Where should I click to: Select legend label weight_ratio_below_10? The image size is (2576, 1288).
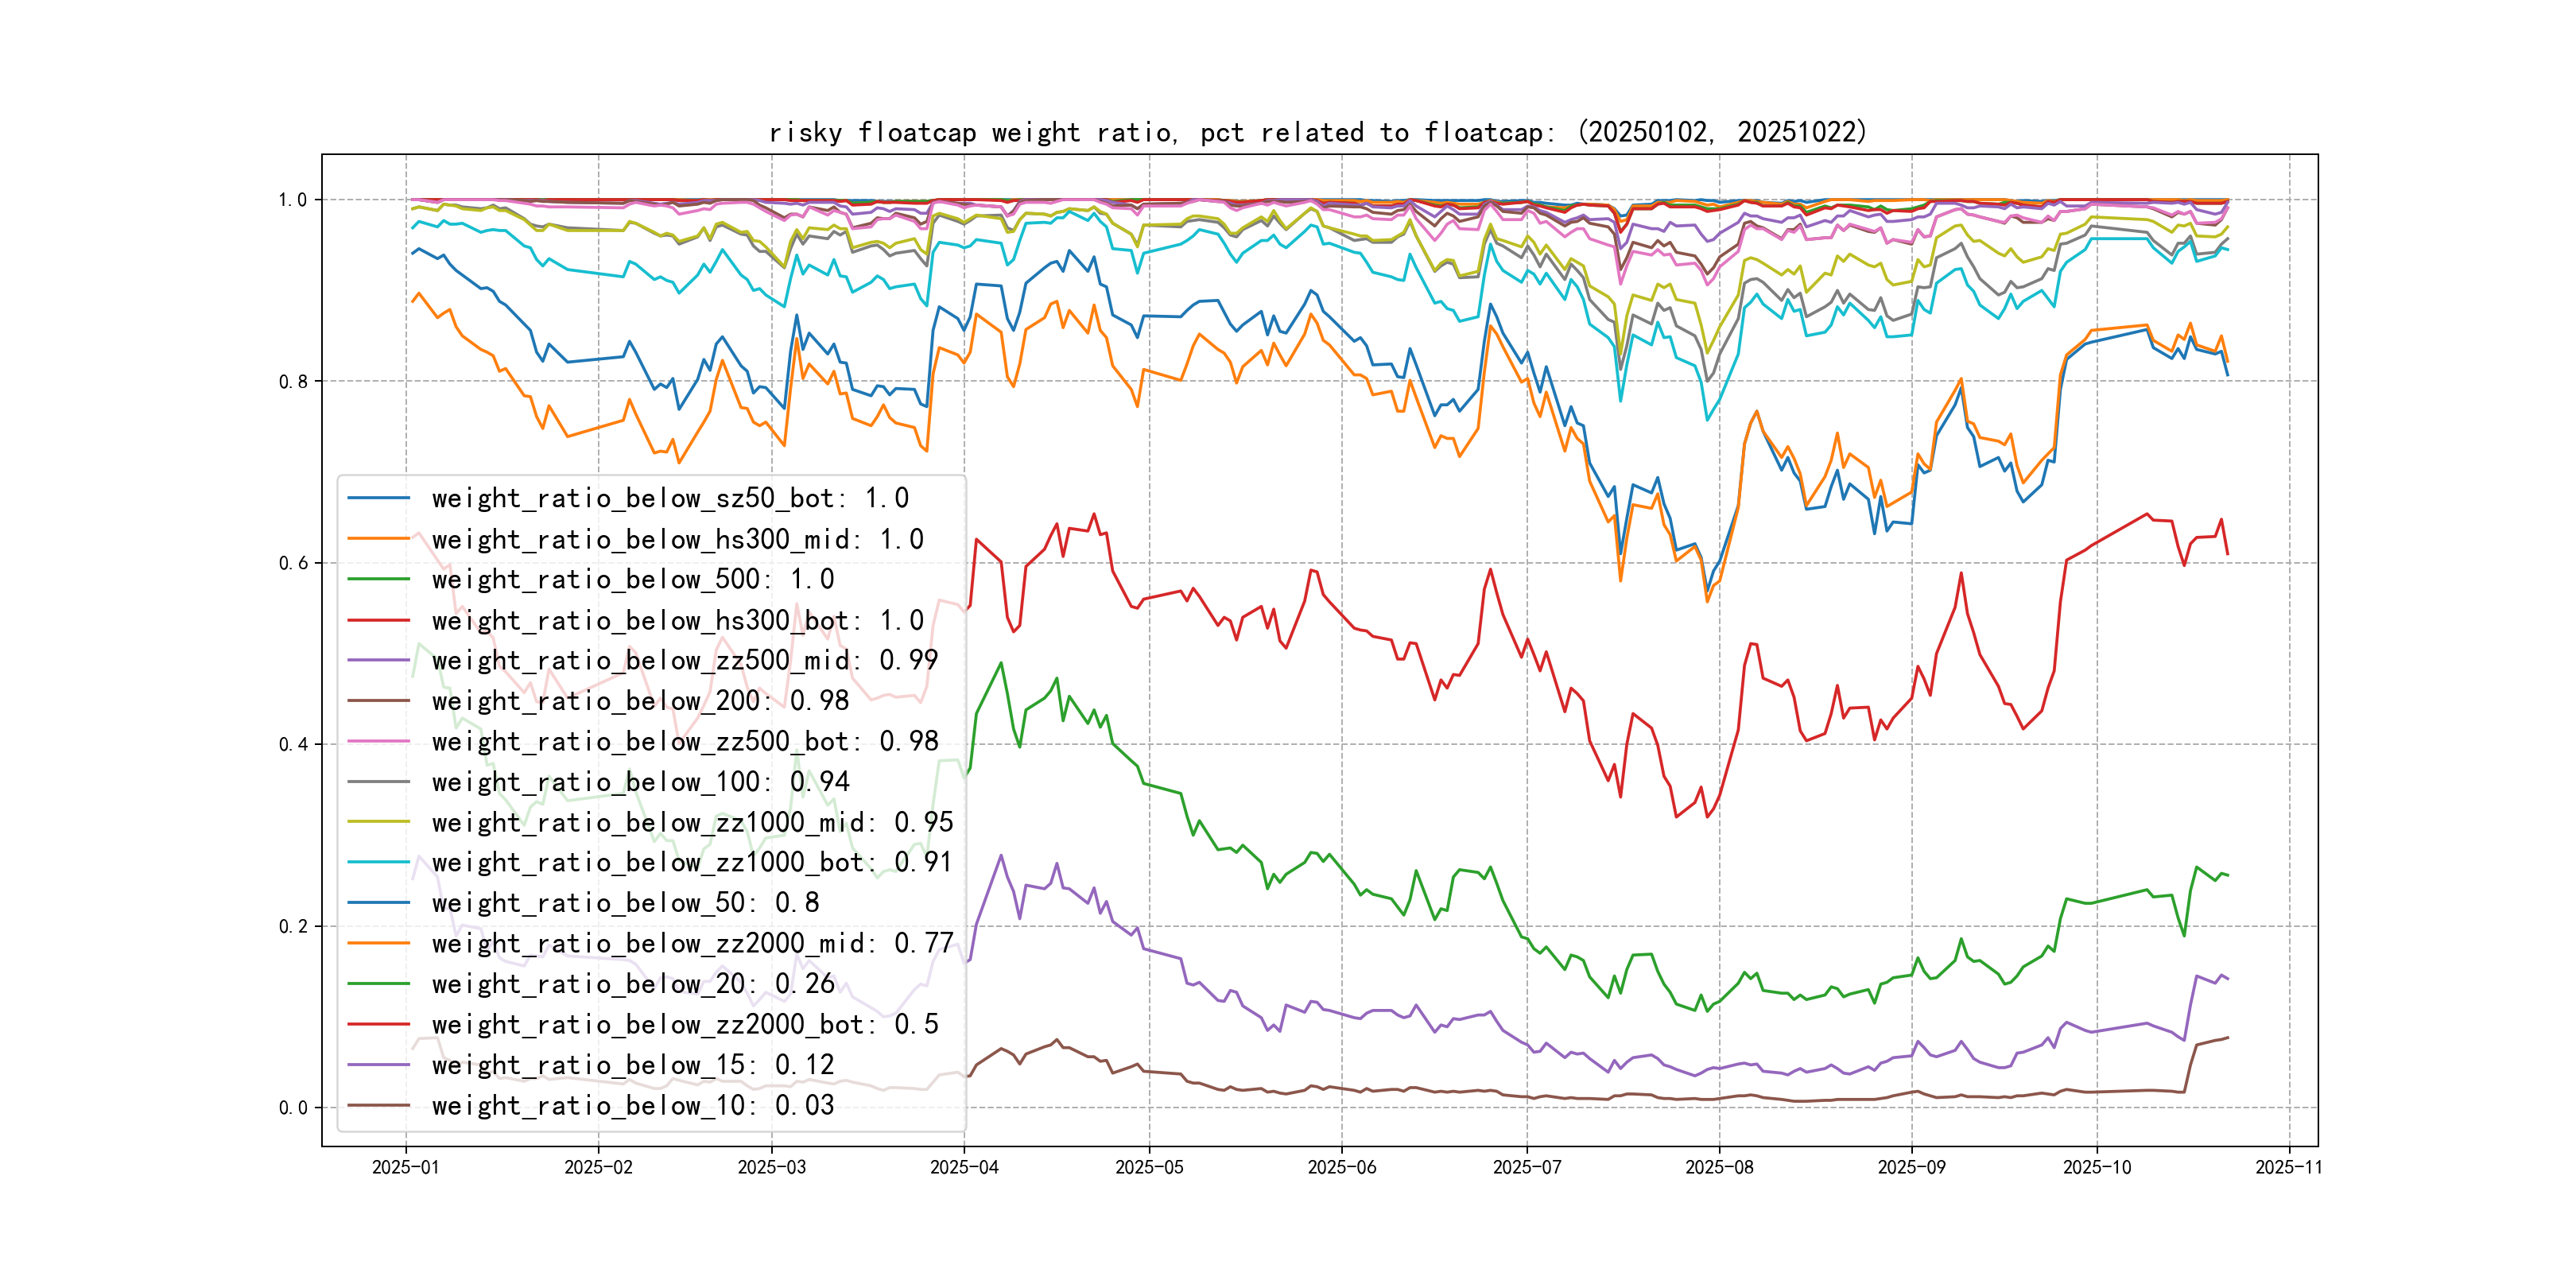(x=632, y=1105)
